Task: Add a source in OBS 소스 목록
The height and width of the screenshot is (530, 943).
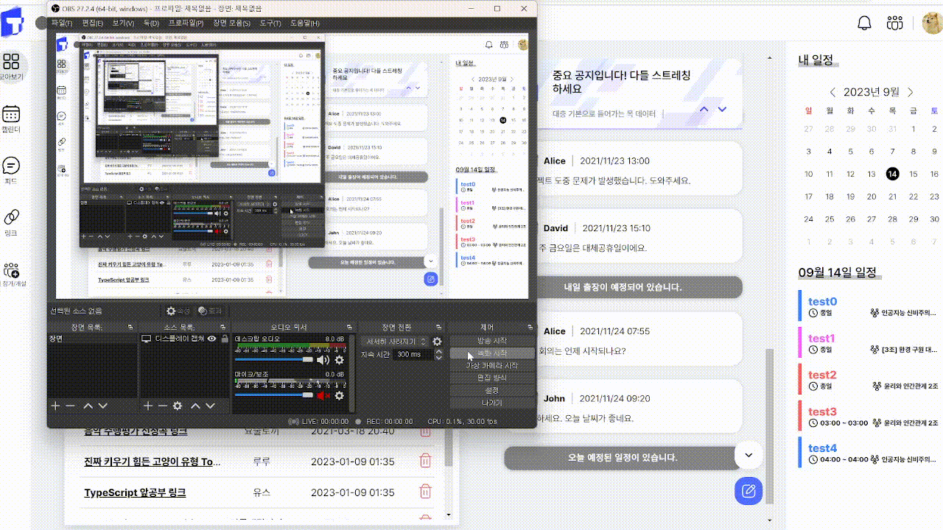Action: click(x=147, y=406)
